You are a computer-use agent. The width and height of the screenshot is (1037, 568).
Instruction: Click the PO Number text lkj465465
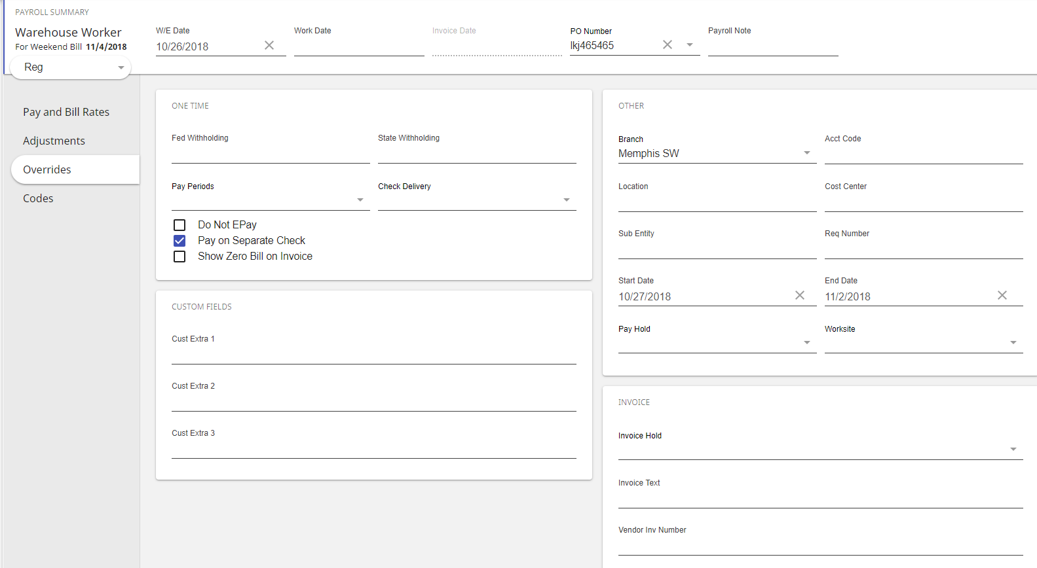[592, 45]
